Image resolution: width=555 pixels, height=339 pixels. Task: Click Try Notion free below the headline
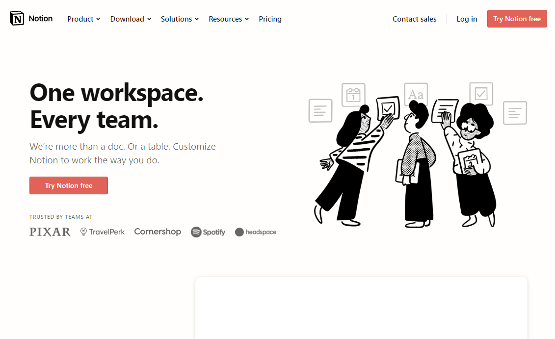coord(69,185)
